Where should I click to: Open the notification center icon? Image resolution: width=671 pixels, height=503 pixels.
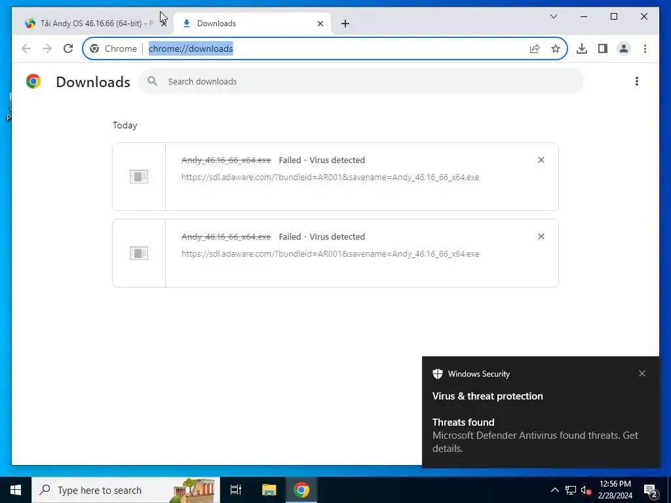point(651,491)
